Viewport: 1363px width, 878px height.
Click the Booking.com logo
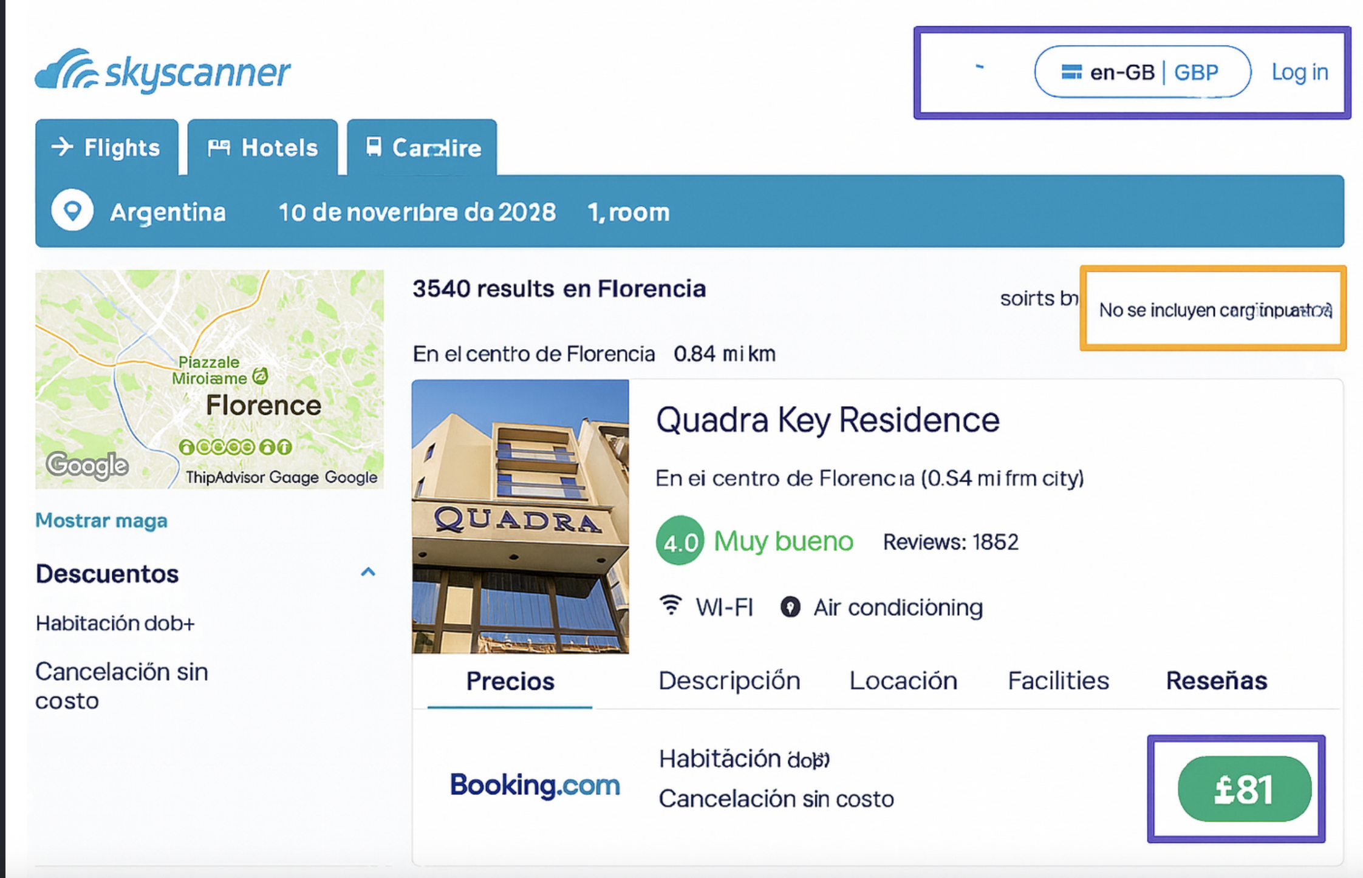click(535, 784)
